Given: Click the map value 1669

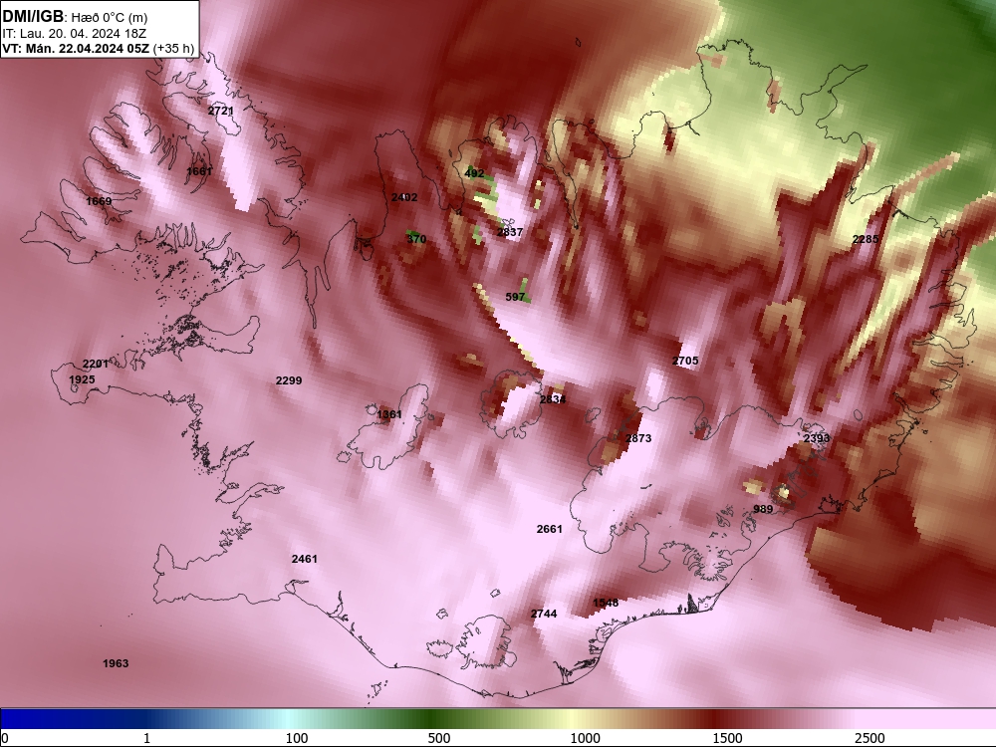Looking at the screenshot, I should point(99,201).
